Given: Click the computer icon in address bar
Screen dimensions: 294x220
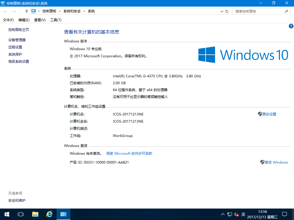Looking at the screenshot, I should coord(34,11).
